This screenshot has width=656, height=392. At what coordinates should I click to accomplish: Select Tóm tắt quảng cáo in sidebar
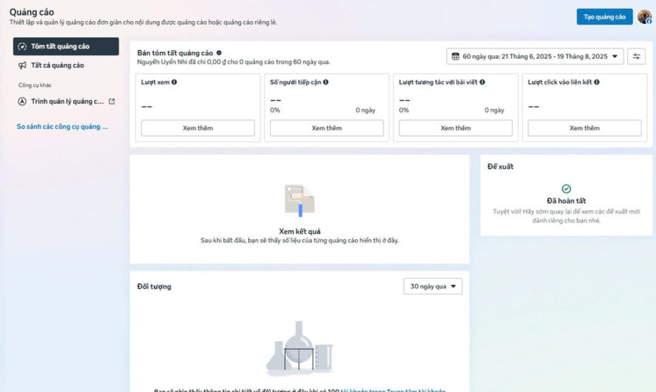pyautogui.click(x=66, y=47)
